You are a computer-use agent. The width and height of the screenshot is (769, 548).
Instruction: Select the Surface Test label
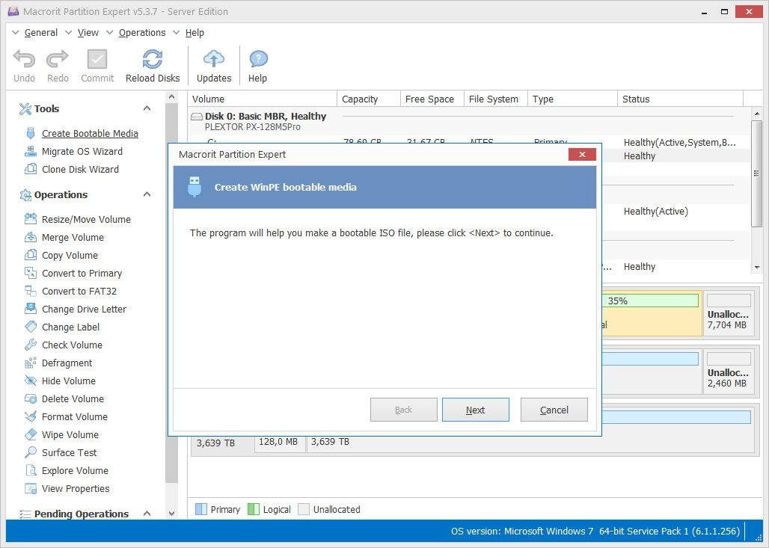pyautogui.click(x=69, y=453)
